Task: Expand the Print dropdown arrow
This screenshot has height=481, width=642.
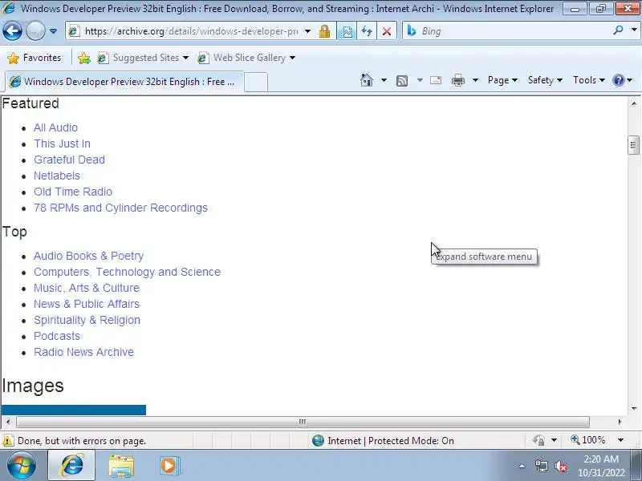Action: [475, 80]
